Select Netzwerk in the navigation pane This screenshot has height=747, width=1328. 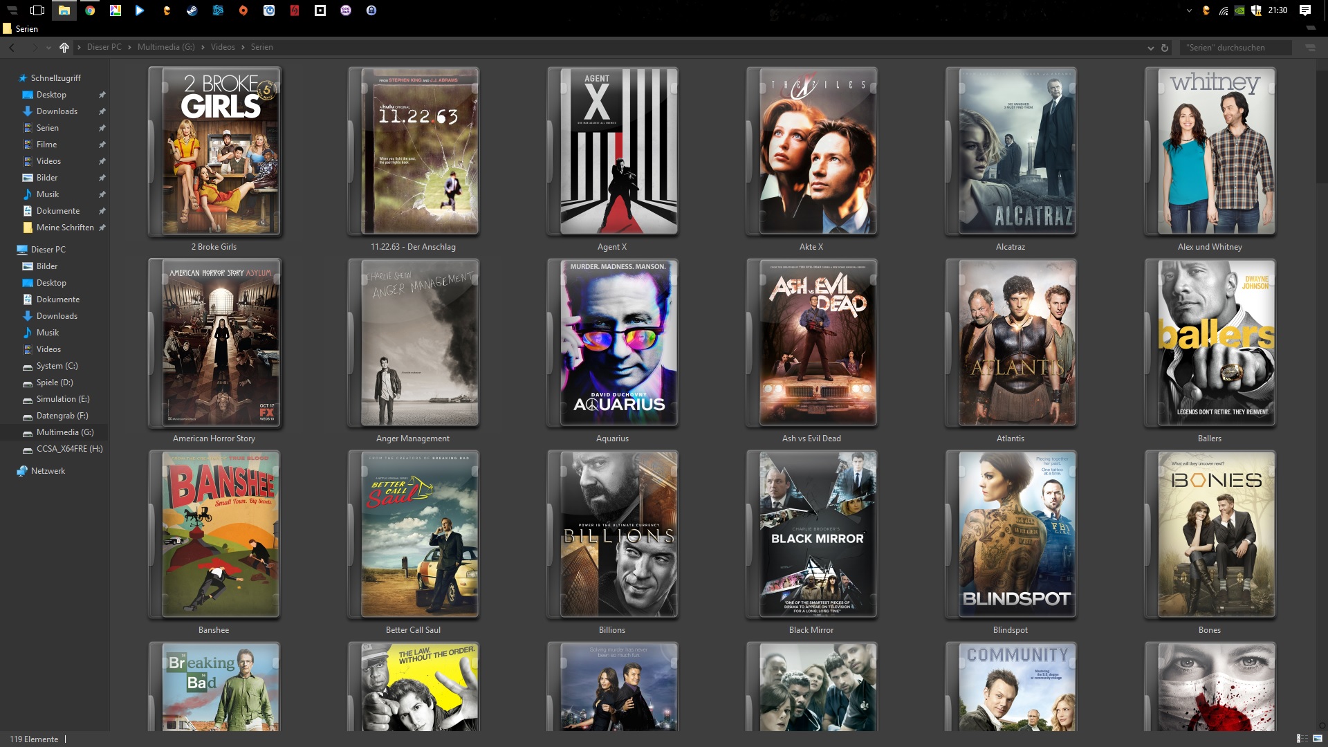tap(48, 471)
